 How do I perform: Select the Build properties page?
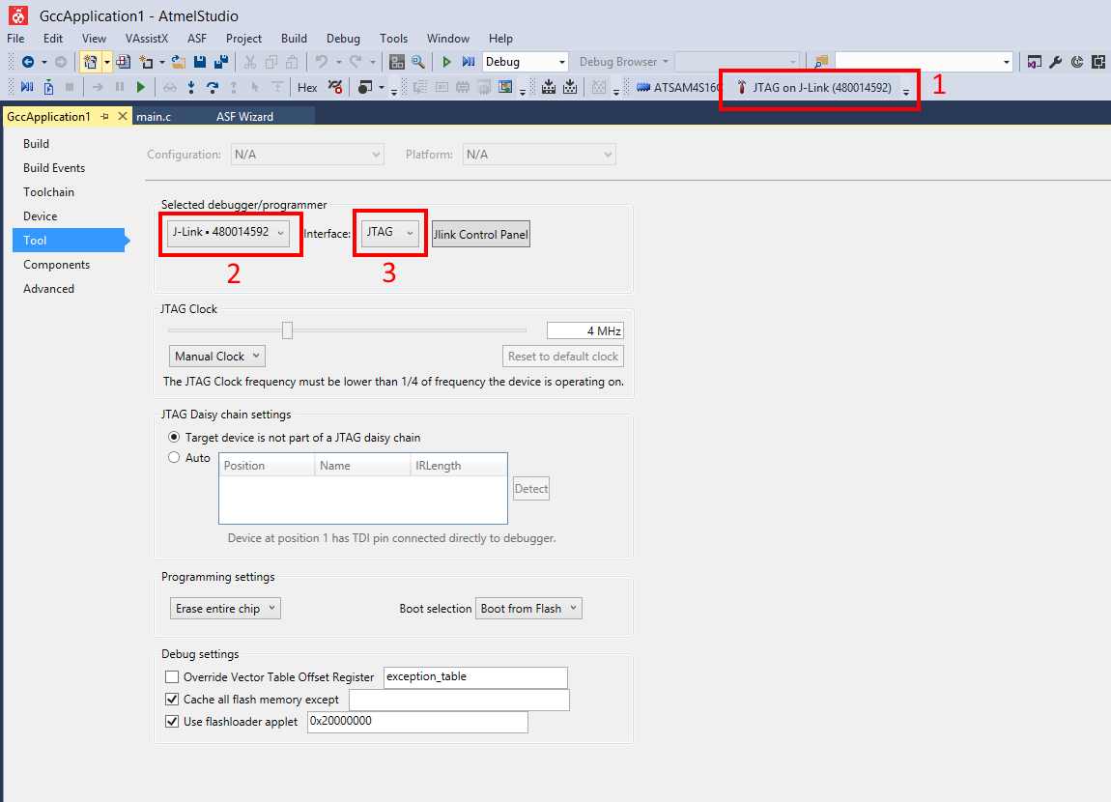(36, 144)
